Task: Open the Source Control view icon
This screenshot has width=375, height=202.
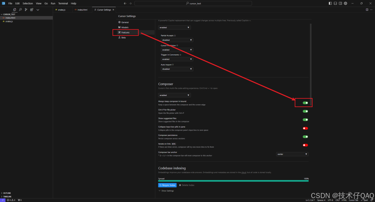Action: coord(26,10)
